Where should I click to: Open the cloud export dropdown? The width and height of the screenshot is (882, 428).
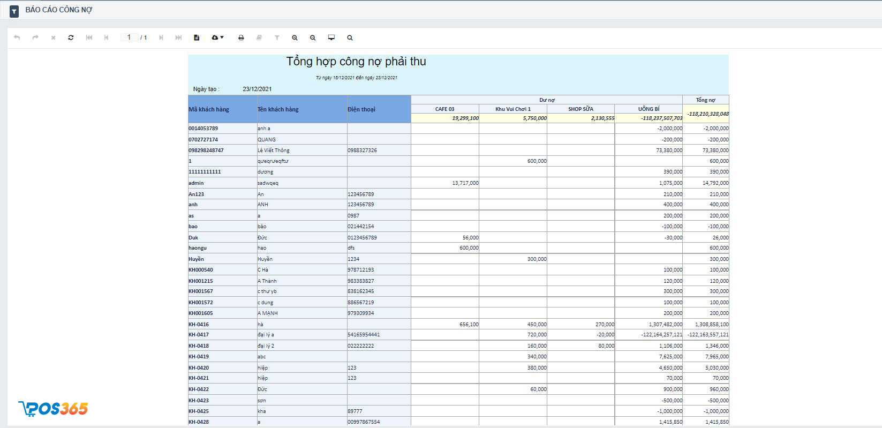(217, 37)
